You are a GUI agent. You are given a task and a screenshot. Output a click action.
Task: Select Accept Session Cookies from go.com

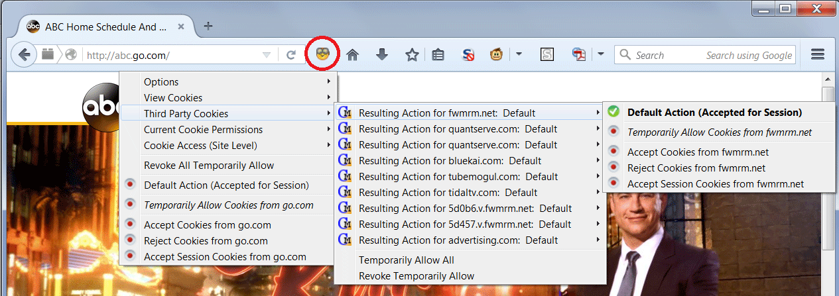[225, 257]
